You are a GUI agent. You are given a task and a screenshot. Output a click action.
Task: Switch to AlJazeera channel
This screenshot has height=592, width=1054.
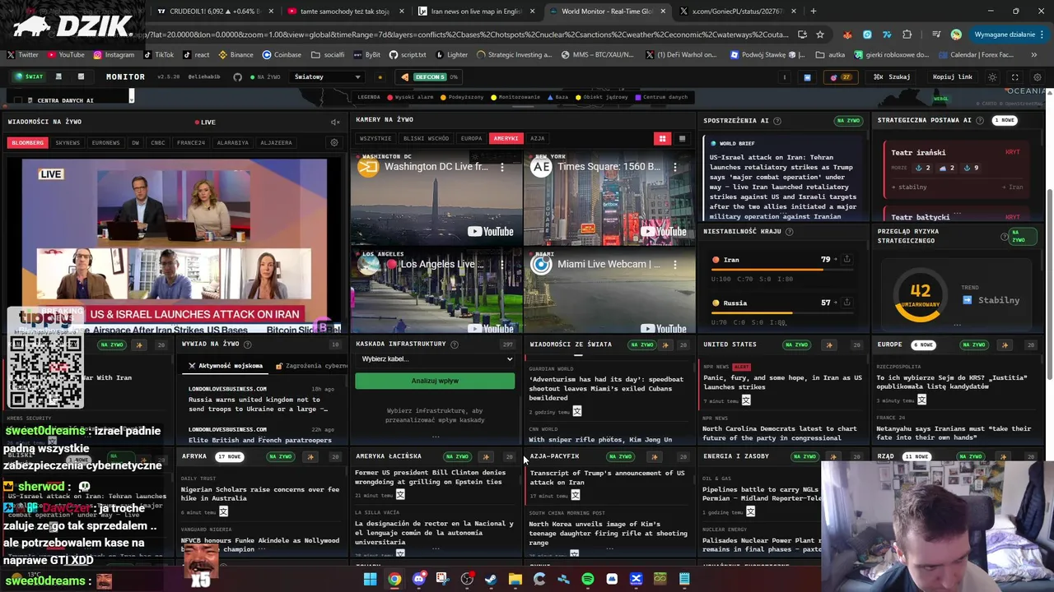click(276, 142)
